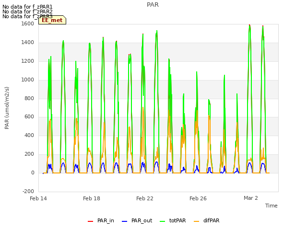
Task: Click the Mar 2 x-axis label
Action: coord(251,198)
